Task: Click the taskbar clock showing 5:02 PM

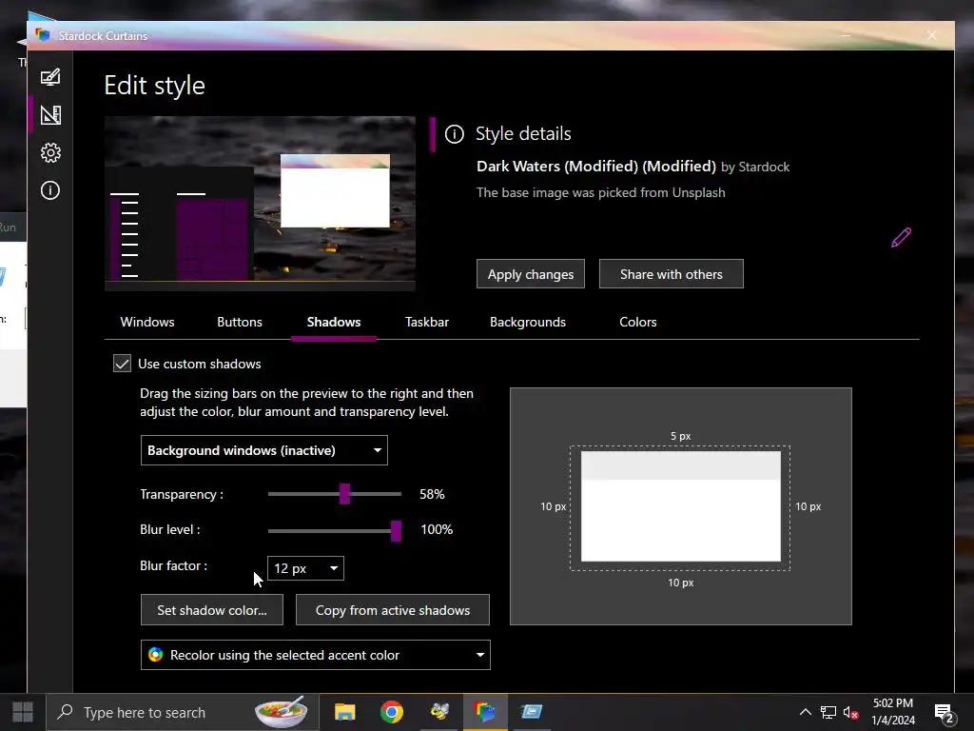Action: pos(892,712)
